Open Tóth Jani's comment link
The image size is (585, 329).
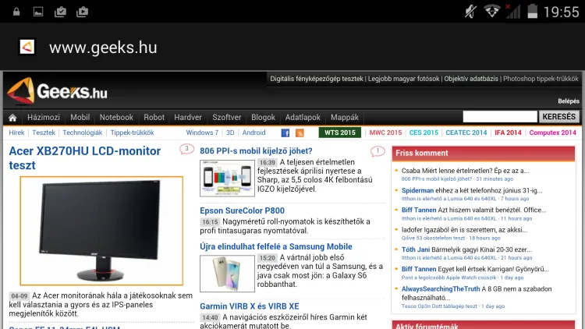click(x=466, y=249)
